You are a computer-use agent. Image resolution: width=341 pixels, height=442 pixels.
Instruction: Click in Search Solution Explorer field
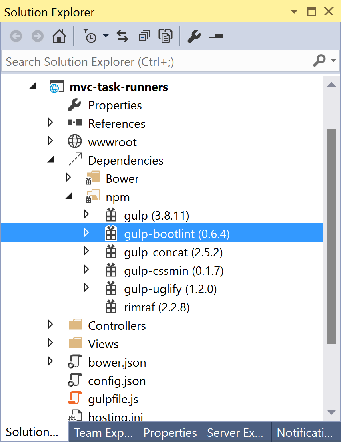[156, 62]
